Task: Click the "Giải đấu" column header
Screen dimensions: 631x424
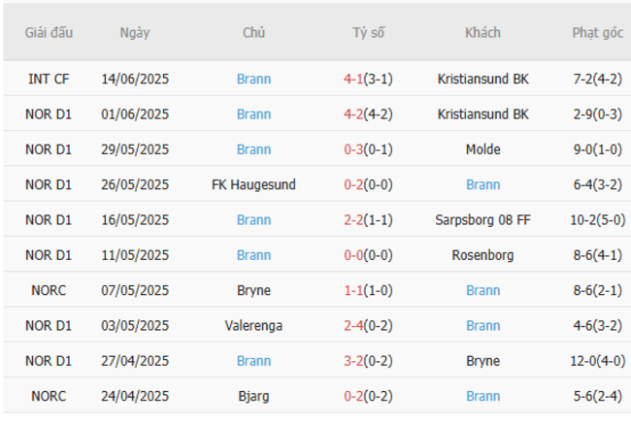Action: 49,33
